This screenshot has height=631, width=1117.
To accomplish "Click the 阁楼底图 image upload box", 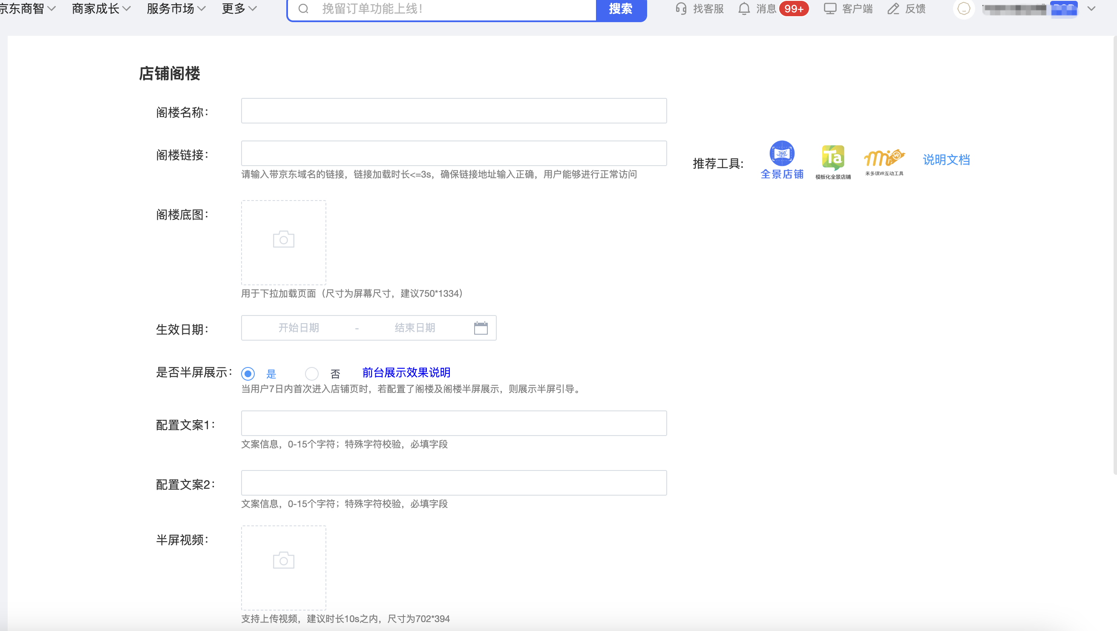I will click(x=284, y=242).
